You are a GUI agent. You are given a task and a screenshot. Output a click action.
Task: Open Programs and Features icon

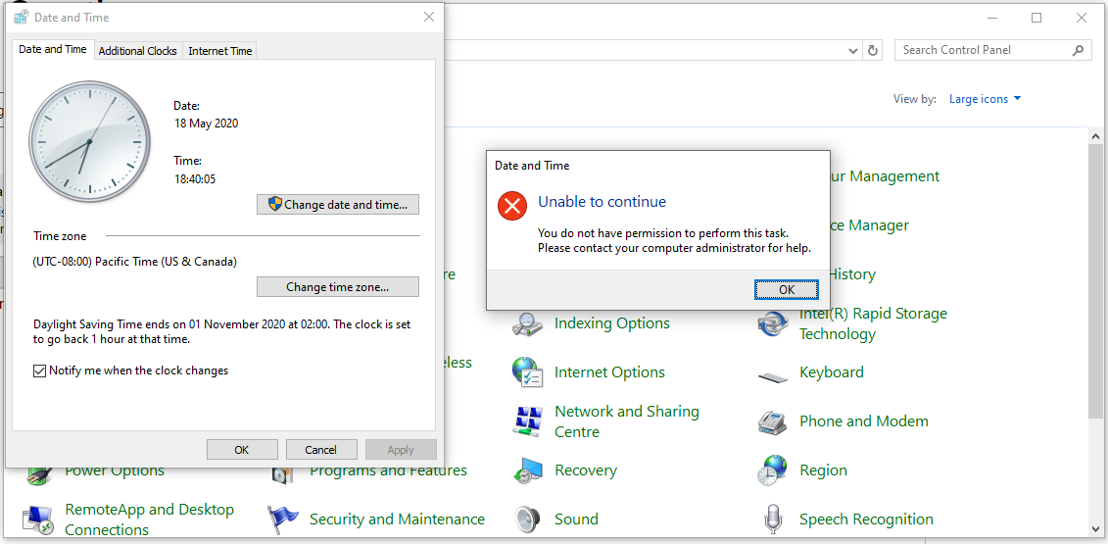pos(283,474)
